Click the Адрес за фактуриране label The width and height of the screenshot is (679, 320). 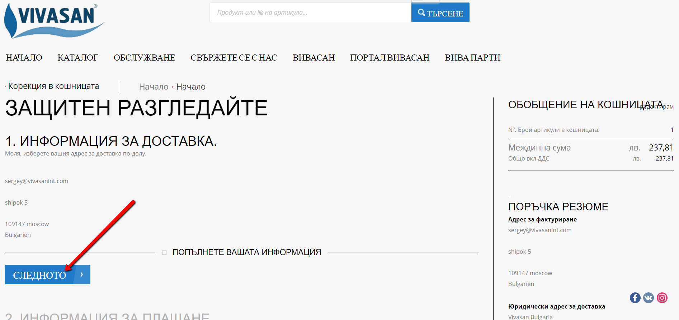[x=542, y=219]
